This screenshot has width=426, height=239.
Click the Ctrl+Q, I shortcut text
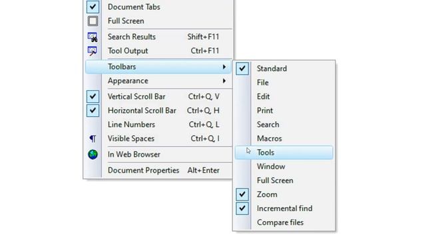(205, 139)
